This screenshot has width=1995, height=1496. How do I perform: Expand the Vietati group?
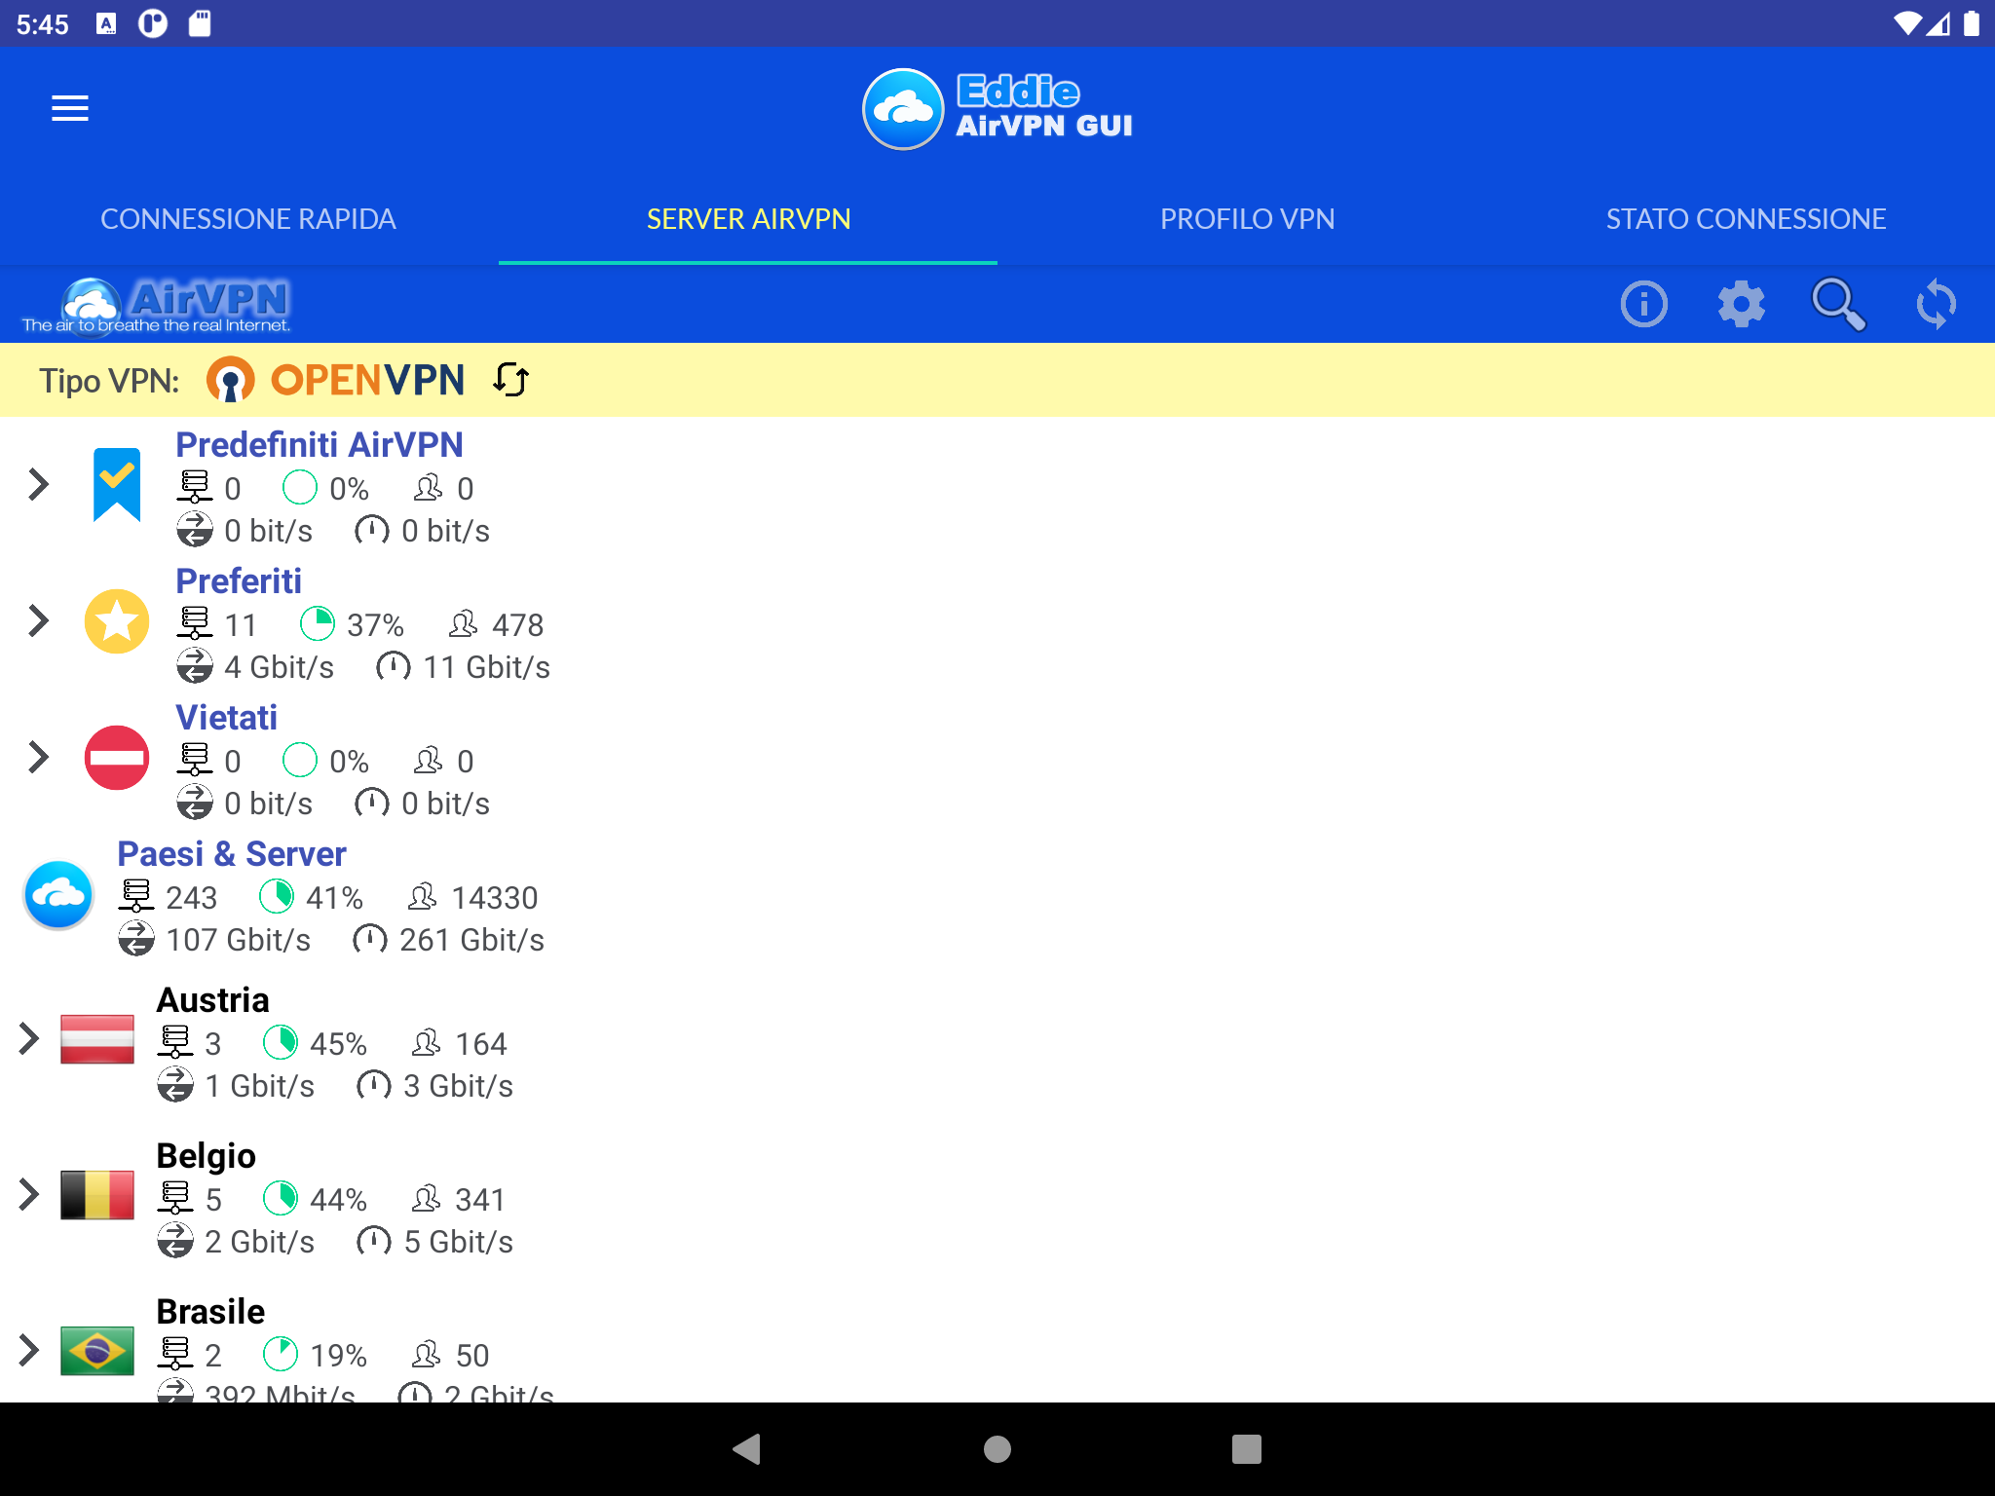click(38, 757)
